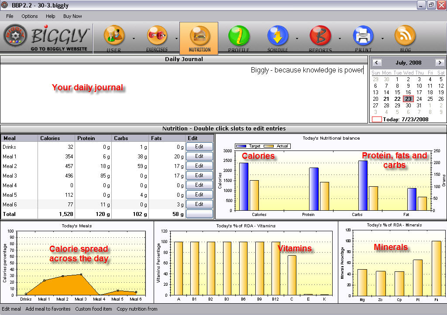
Task: Select the Meal 6 row label
Action: click(x=10, y=205)
